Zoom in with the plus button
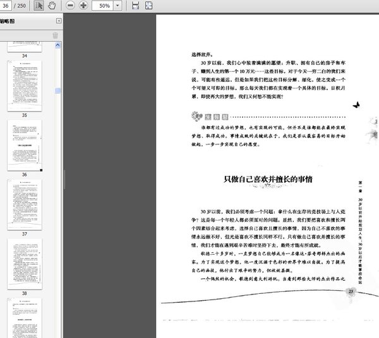379x338 pixels. [x=83, y=6]
